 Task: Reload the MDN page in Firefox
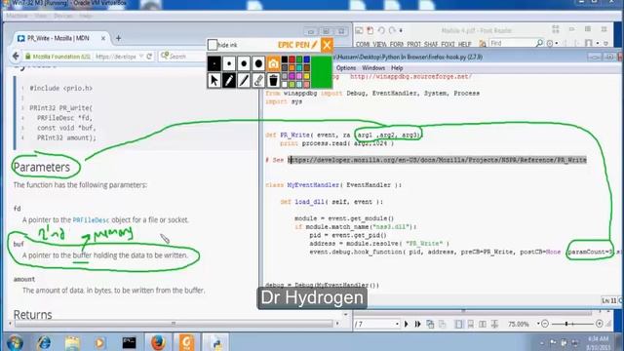tap(149, 57)
